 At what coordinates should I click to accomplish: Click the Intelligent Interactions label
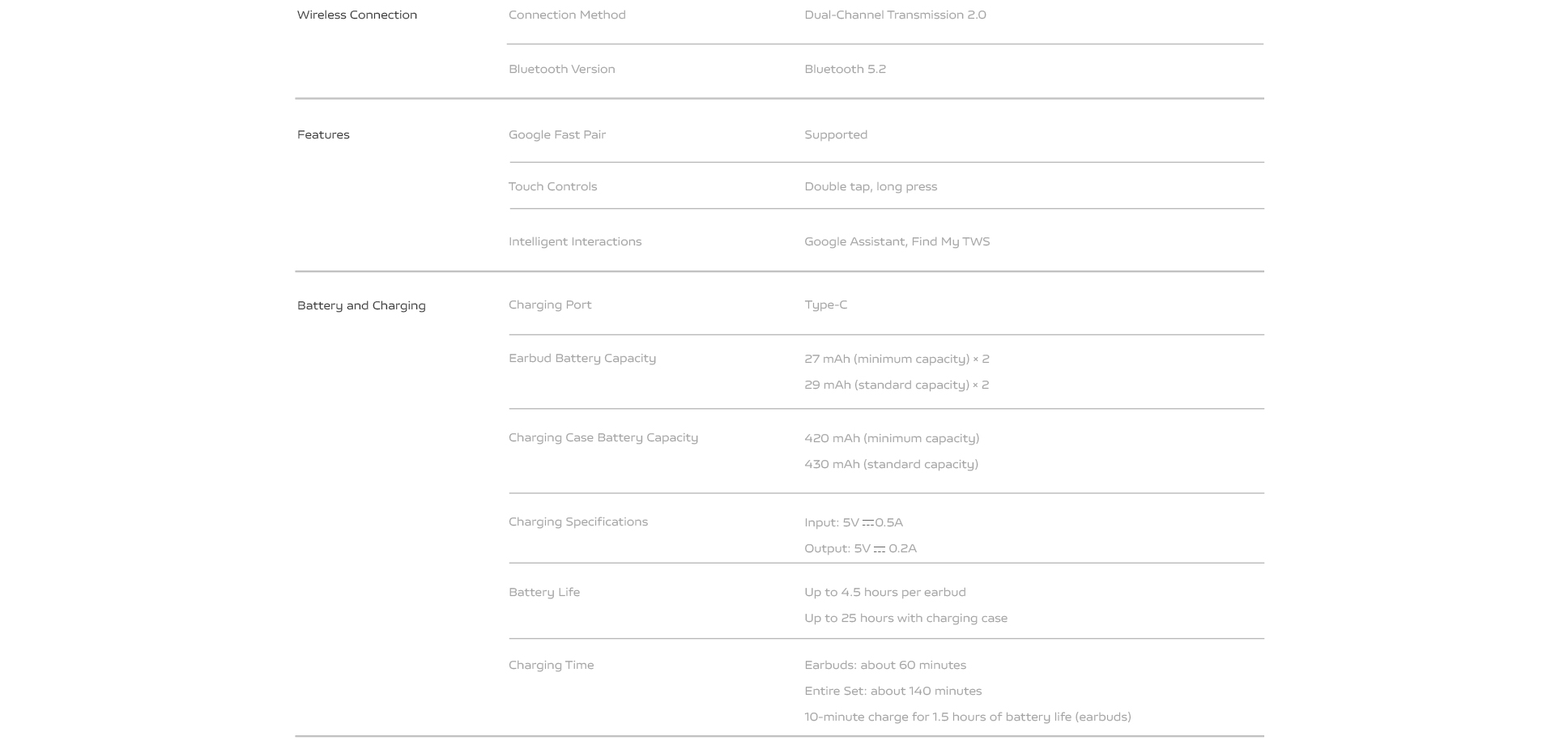pyautogui.click(x=574, y=241)
